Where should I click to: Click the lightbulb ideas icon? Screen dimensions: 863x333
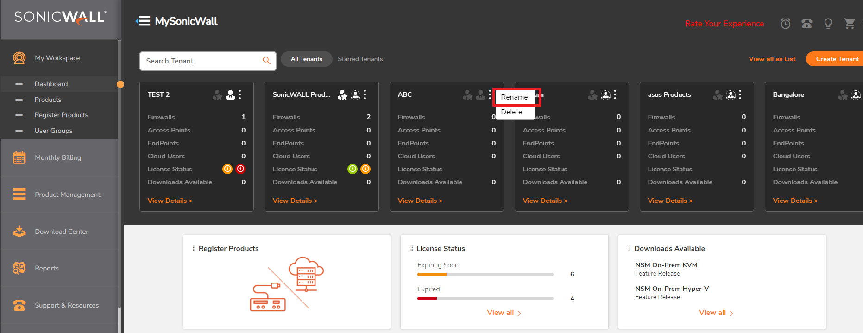pos(828,24)
